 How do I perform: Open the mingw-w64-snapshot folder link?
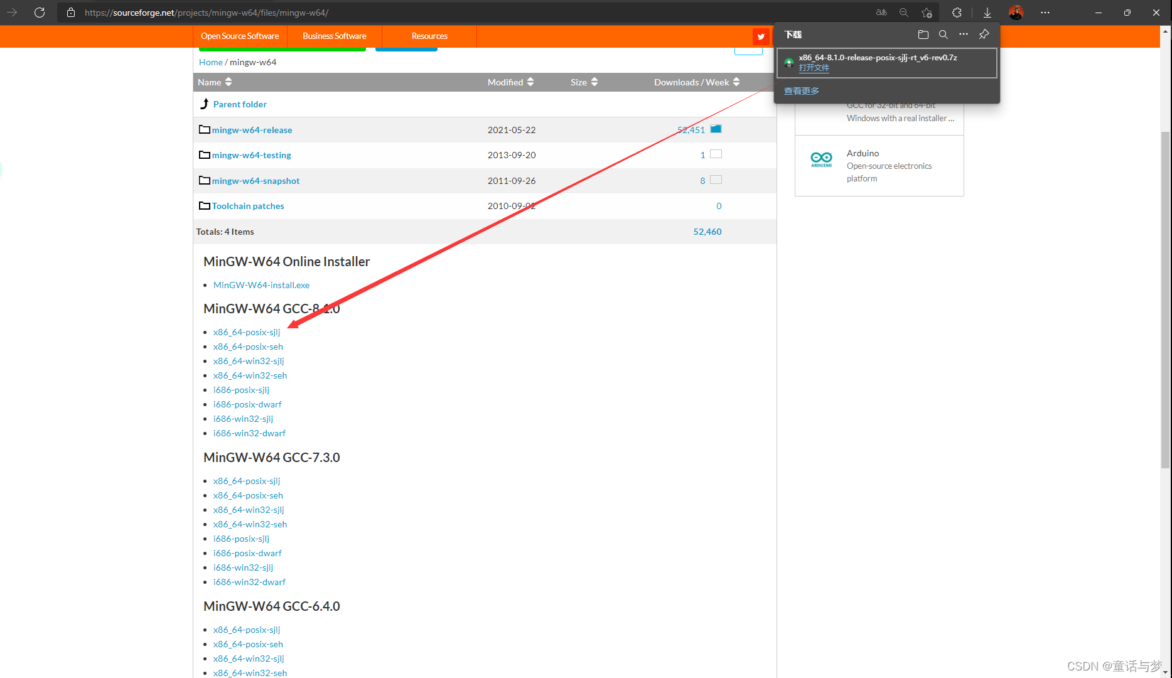coord(255,181)
